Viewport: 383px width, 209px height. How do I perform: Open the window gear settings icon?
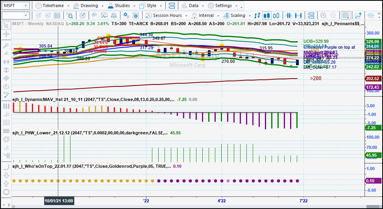point(136,16)
